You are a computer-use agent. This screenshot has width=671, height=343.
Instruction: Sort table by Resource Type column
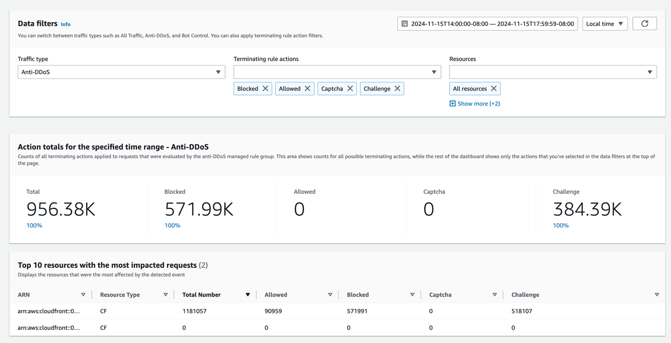[166, 295]
